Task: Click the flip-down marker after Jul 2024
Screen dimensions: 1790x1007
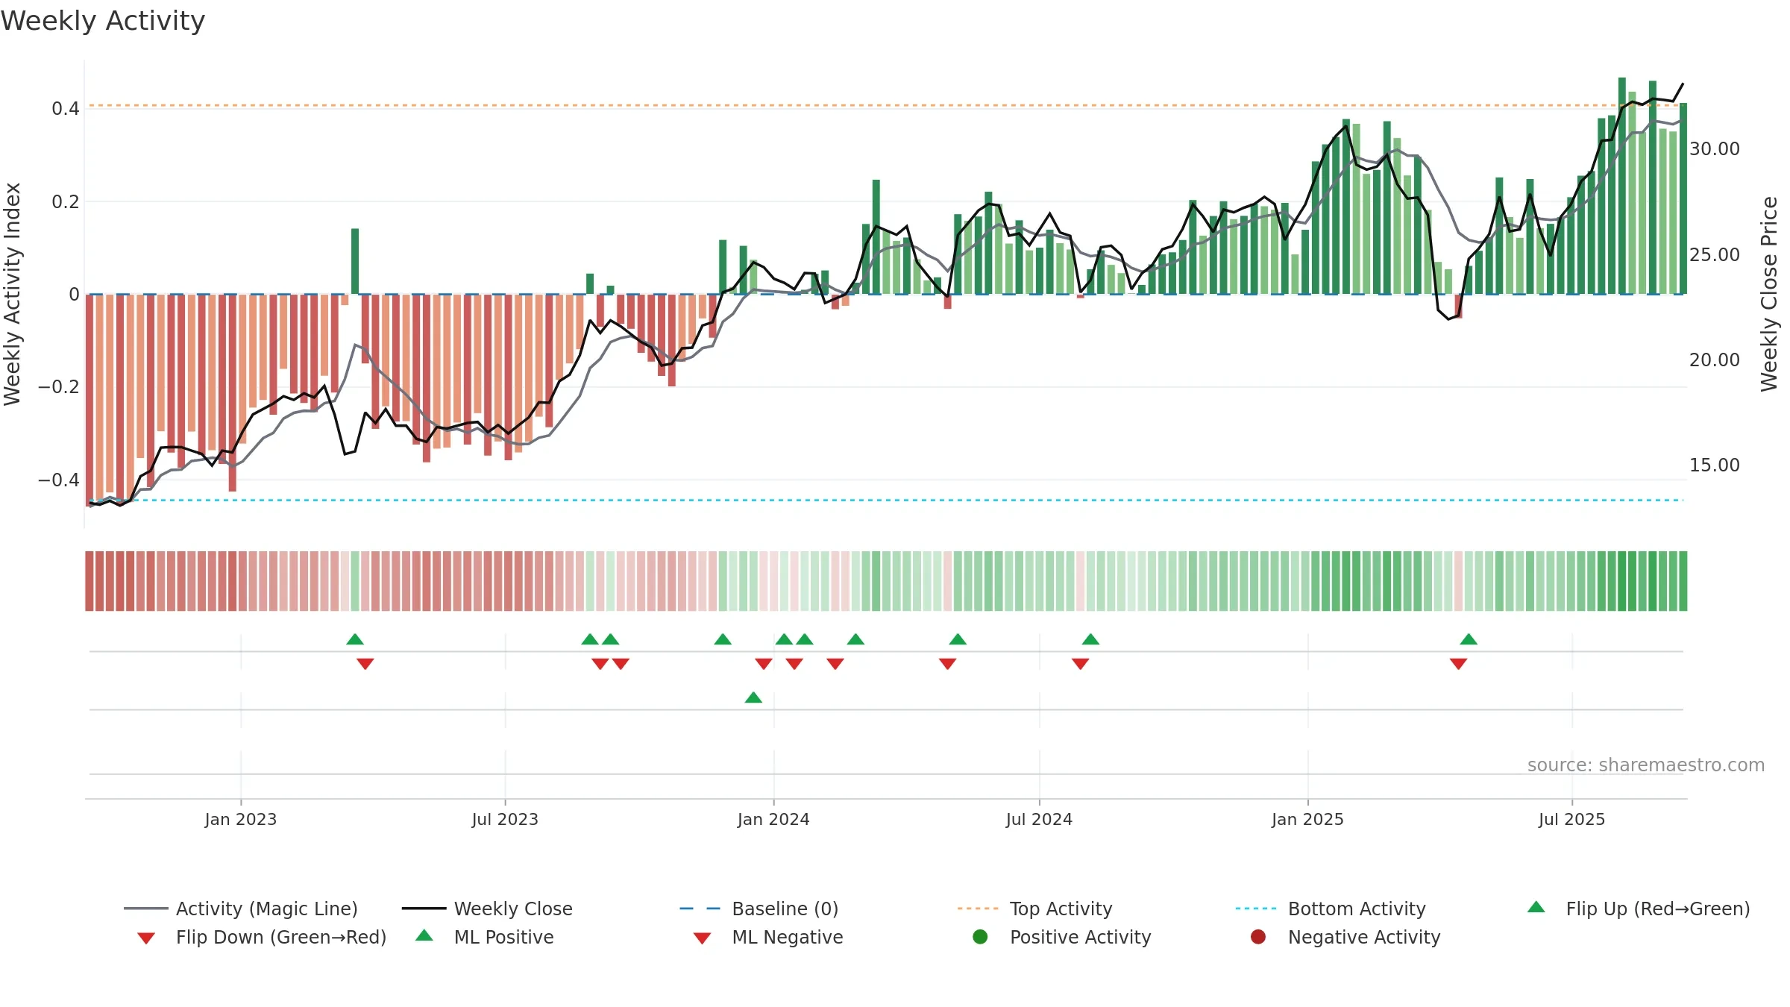Action: (x=1081, y=664)
